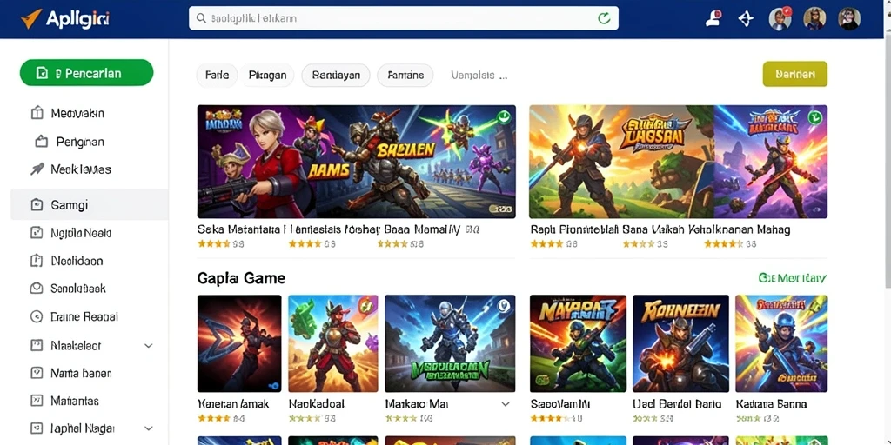Open the Makaio Mai game thumbnail
891x445 pixels.
point(450,343)
